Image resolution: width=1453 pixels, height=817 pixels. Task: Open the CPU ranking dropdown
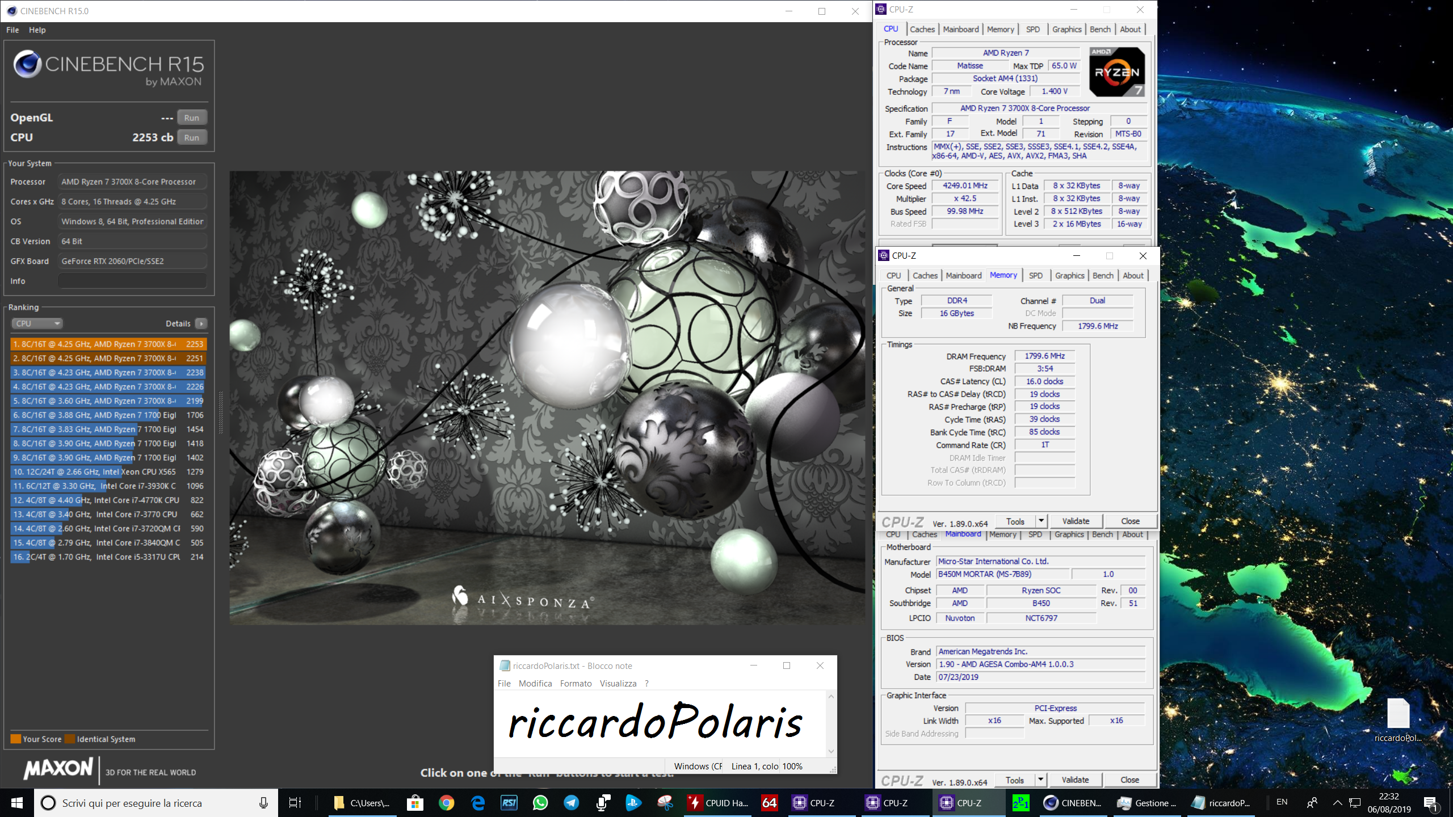point(37,323)
